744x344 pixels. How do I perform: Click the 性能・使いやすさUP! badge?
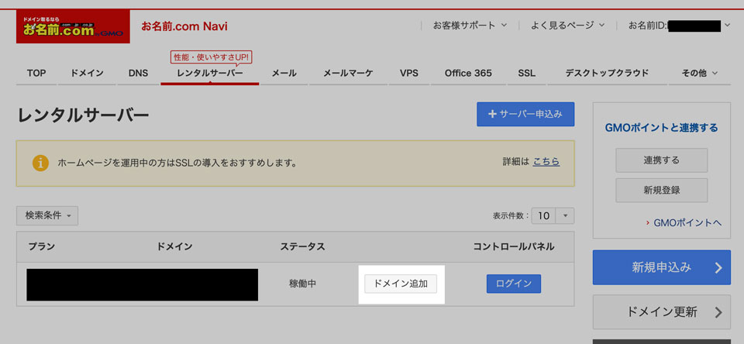point(211,57)
